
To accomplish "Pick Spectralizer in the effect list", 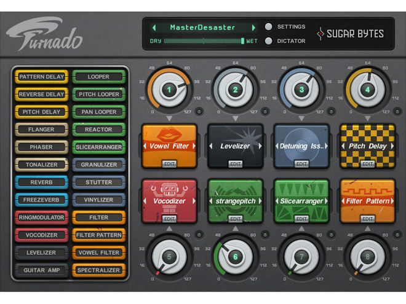I will click(x=98, y=270).
